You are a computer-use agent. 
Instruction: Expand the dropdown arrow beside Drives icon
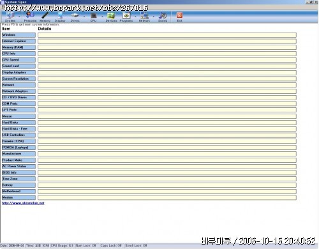click(84, 17)
